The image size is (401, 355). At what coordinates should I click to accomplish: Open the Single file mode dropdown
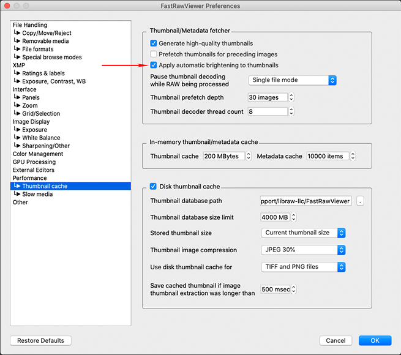293,80
